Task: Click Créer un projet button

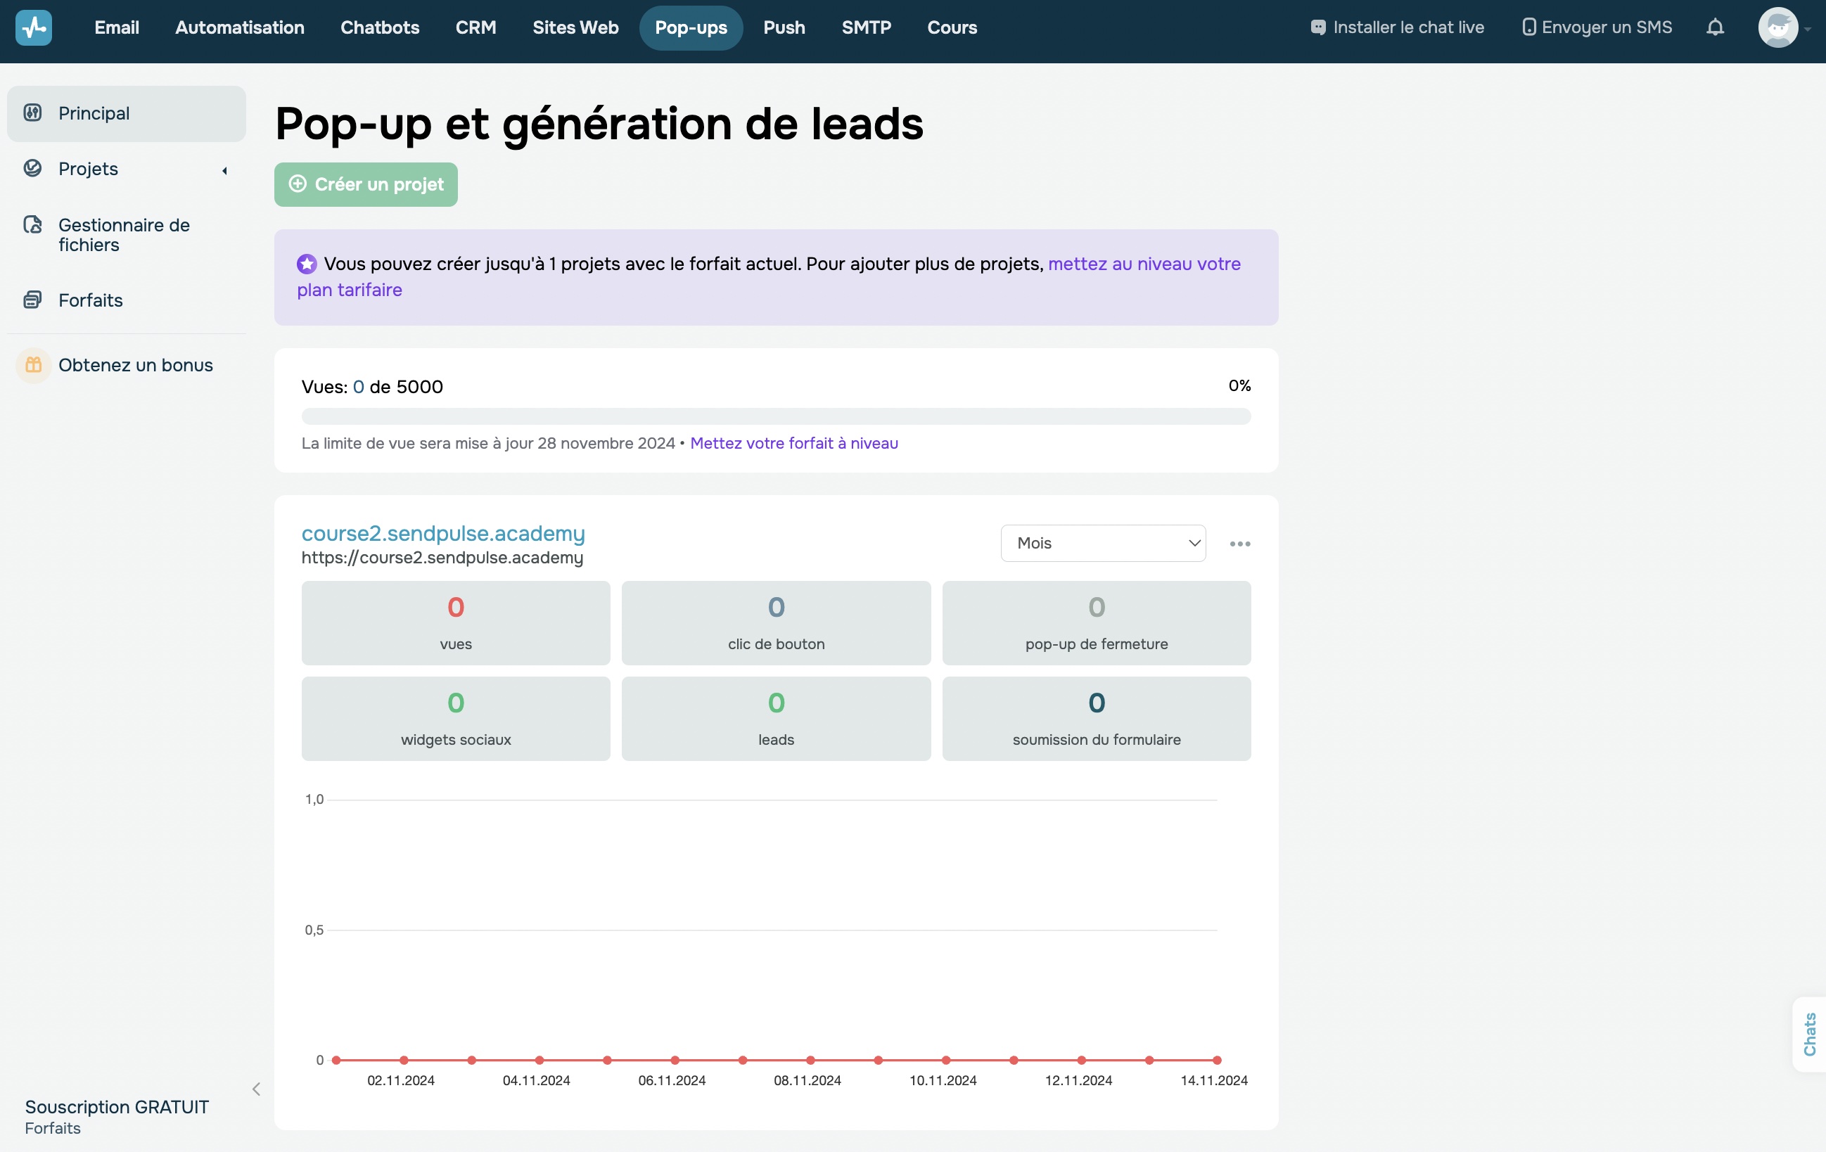Action: [x=366, y=184]
